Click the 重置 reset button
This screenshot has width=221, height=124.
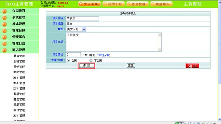tap(131, 65)
